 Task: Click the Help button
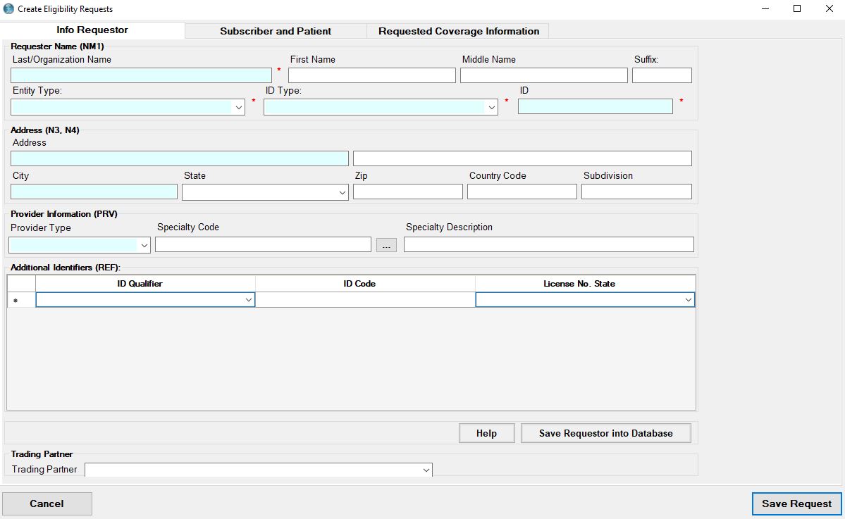pyautogui.click(x=486, y=433)
